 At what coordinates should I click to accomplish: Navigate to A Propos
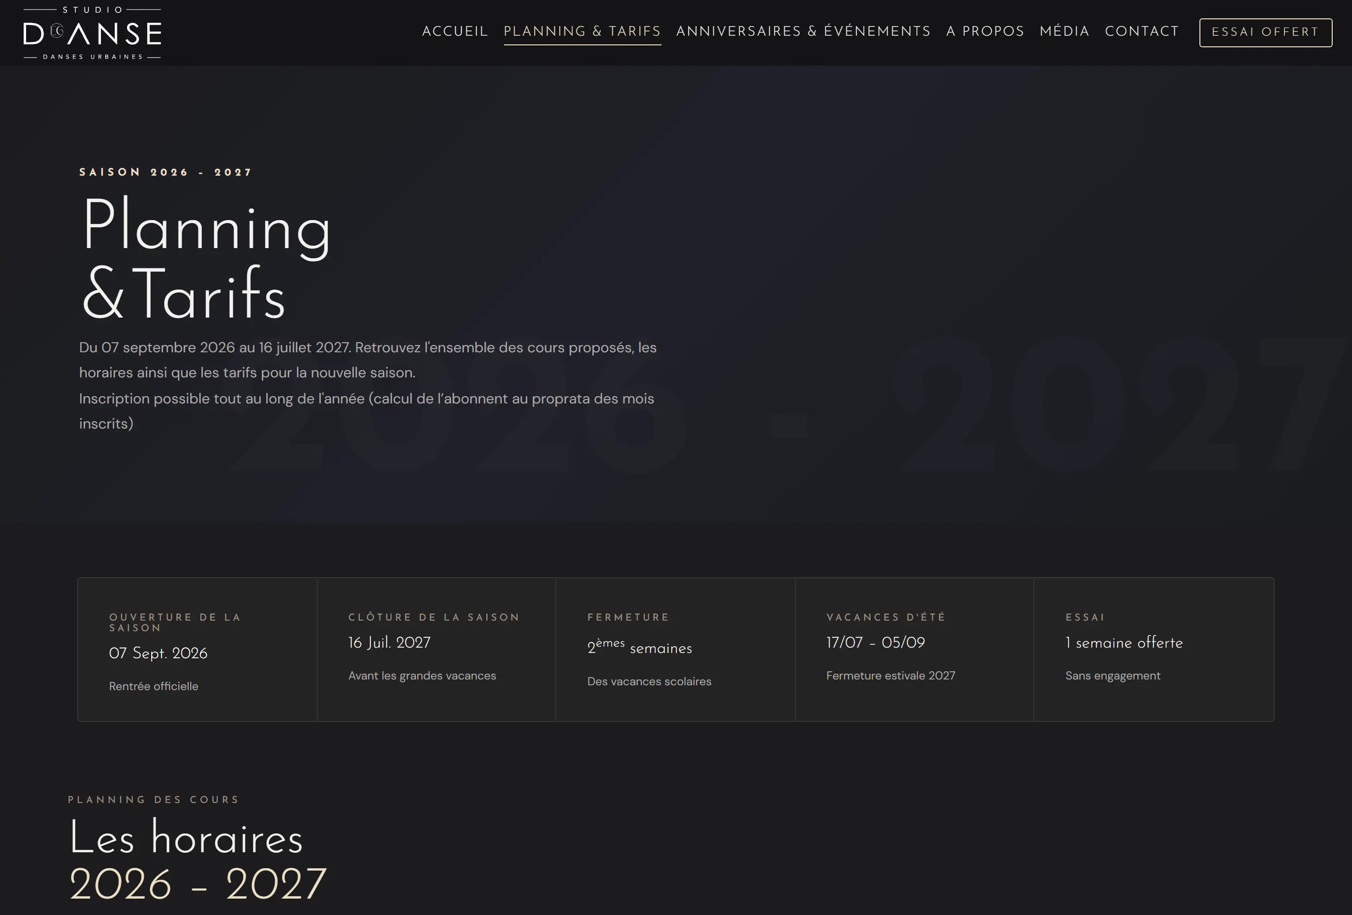pos(985,31)
